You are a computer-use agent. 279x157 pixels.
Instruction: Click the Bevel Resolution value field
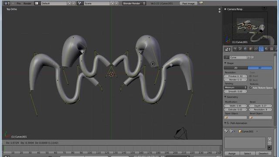click(x=260, y=109)
